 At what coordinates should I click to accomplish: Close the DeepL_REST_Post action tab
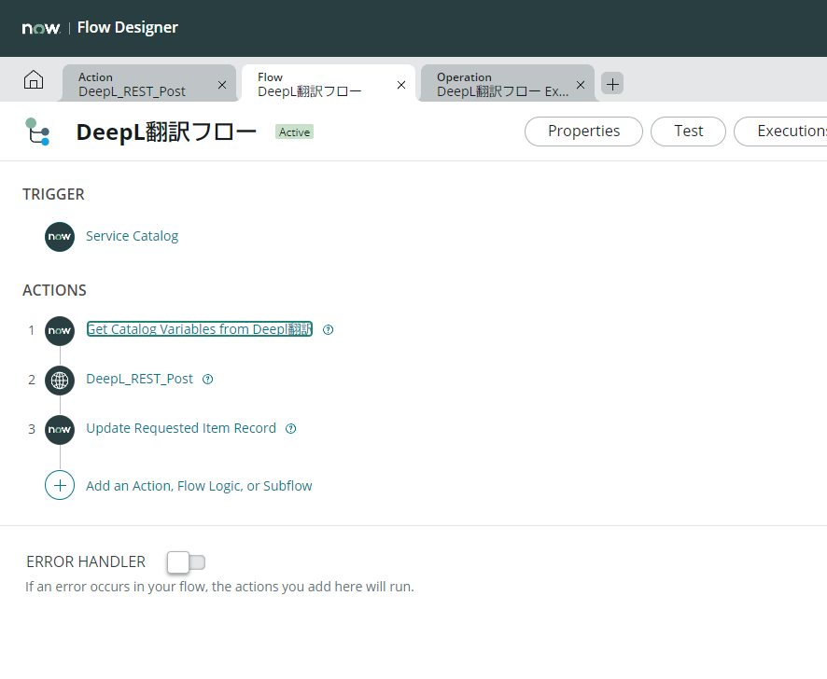222,85
